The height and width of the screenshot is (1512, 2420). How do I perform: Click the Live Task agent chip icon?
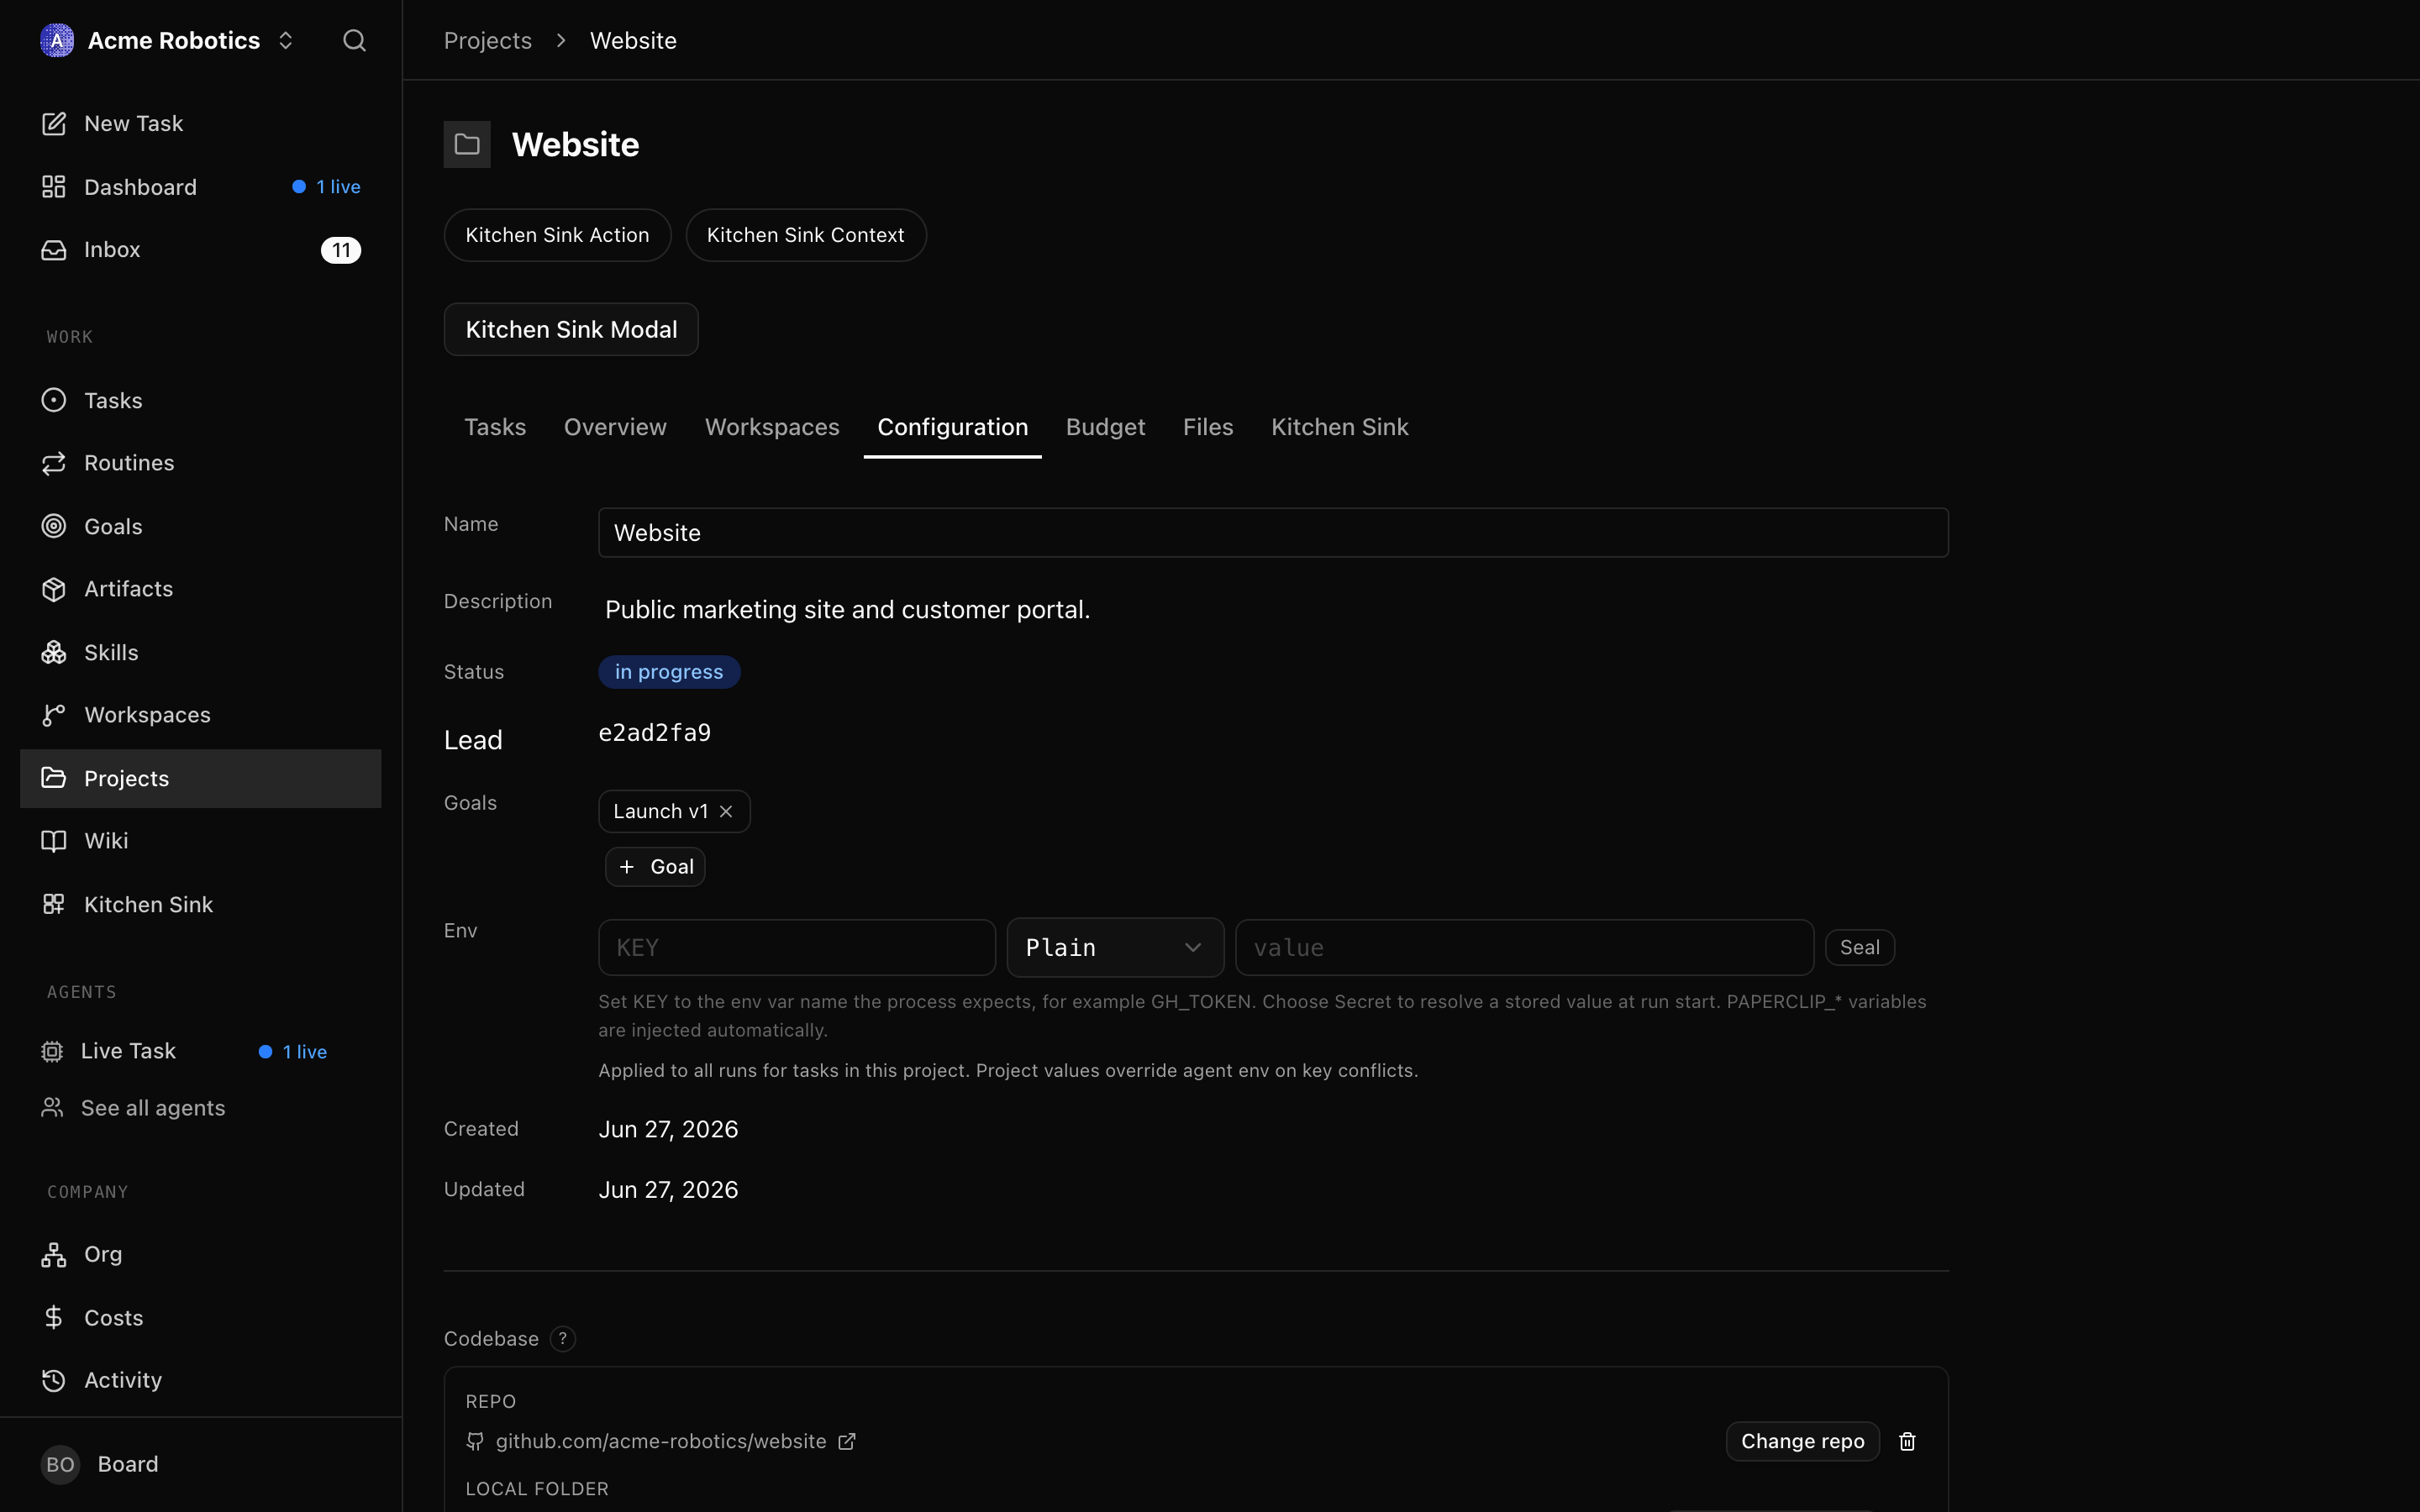point(52,1051)
